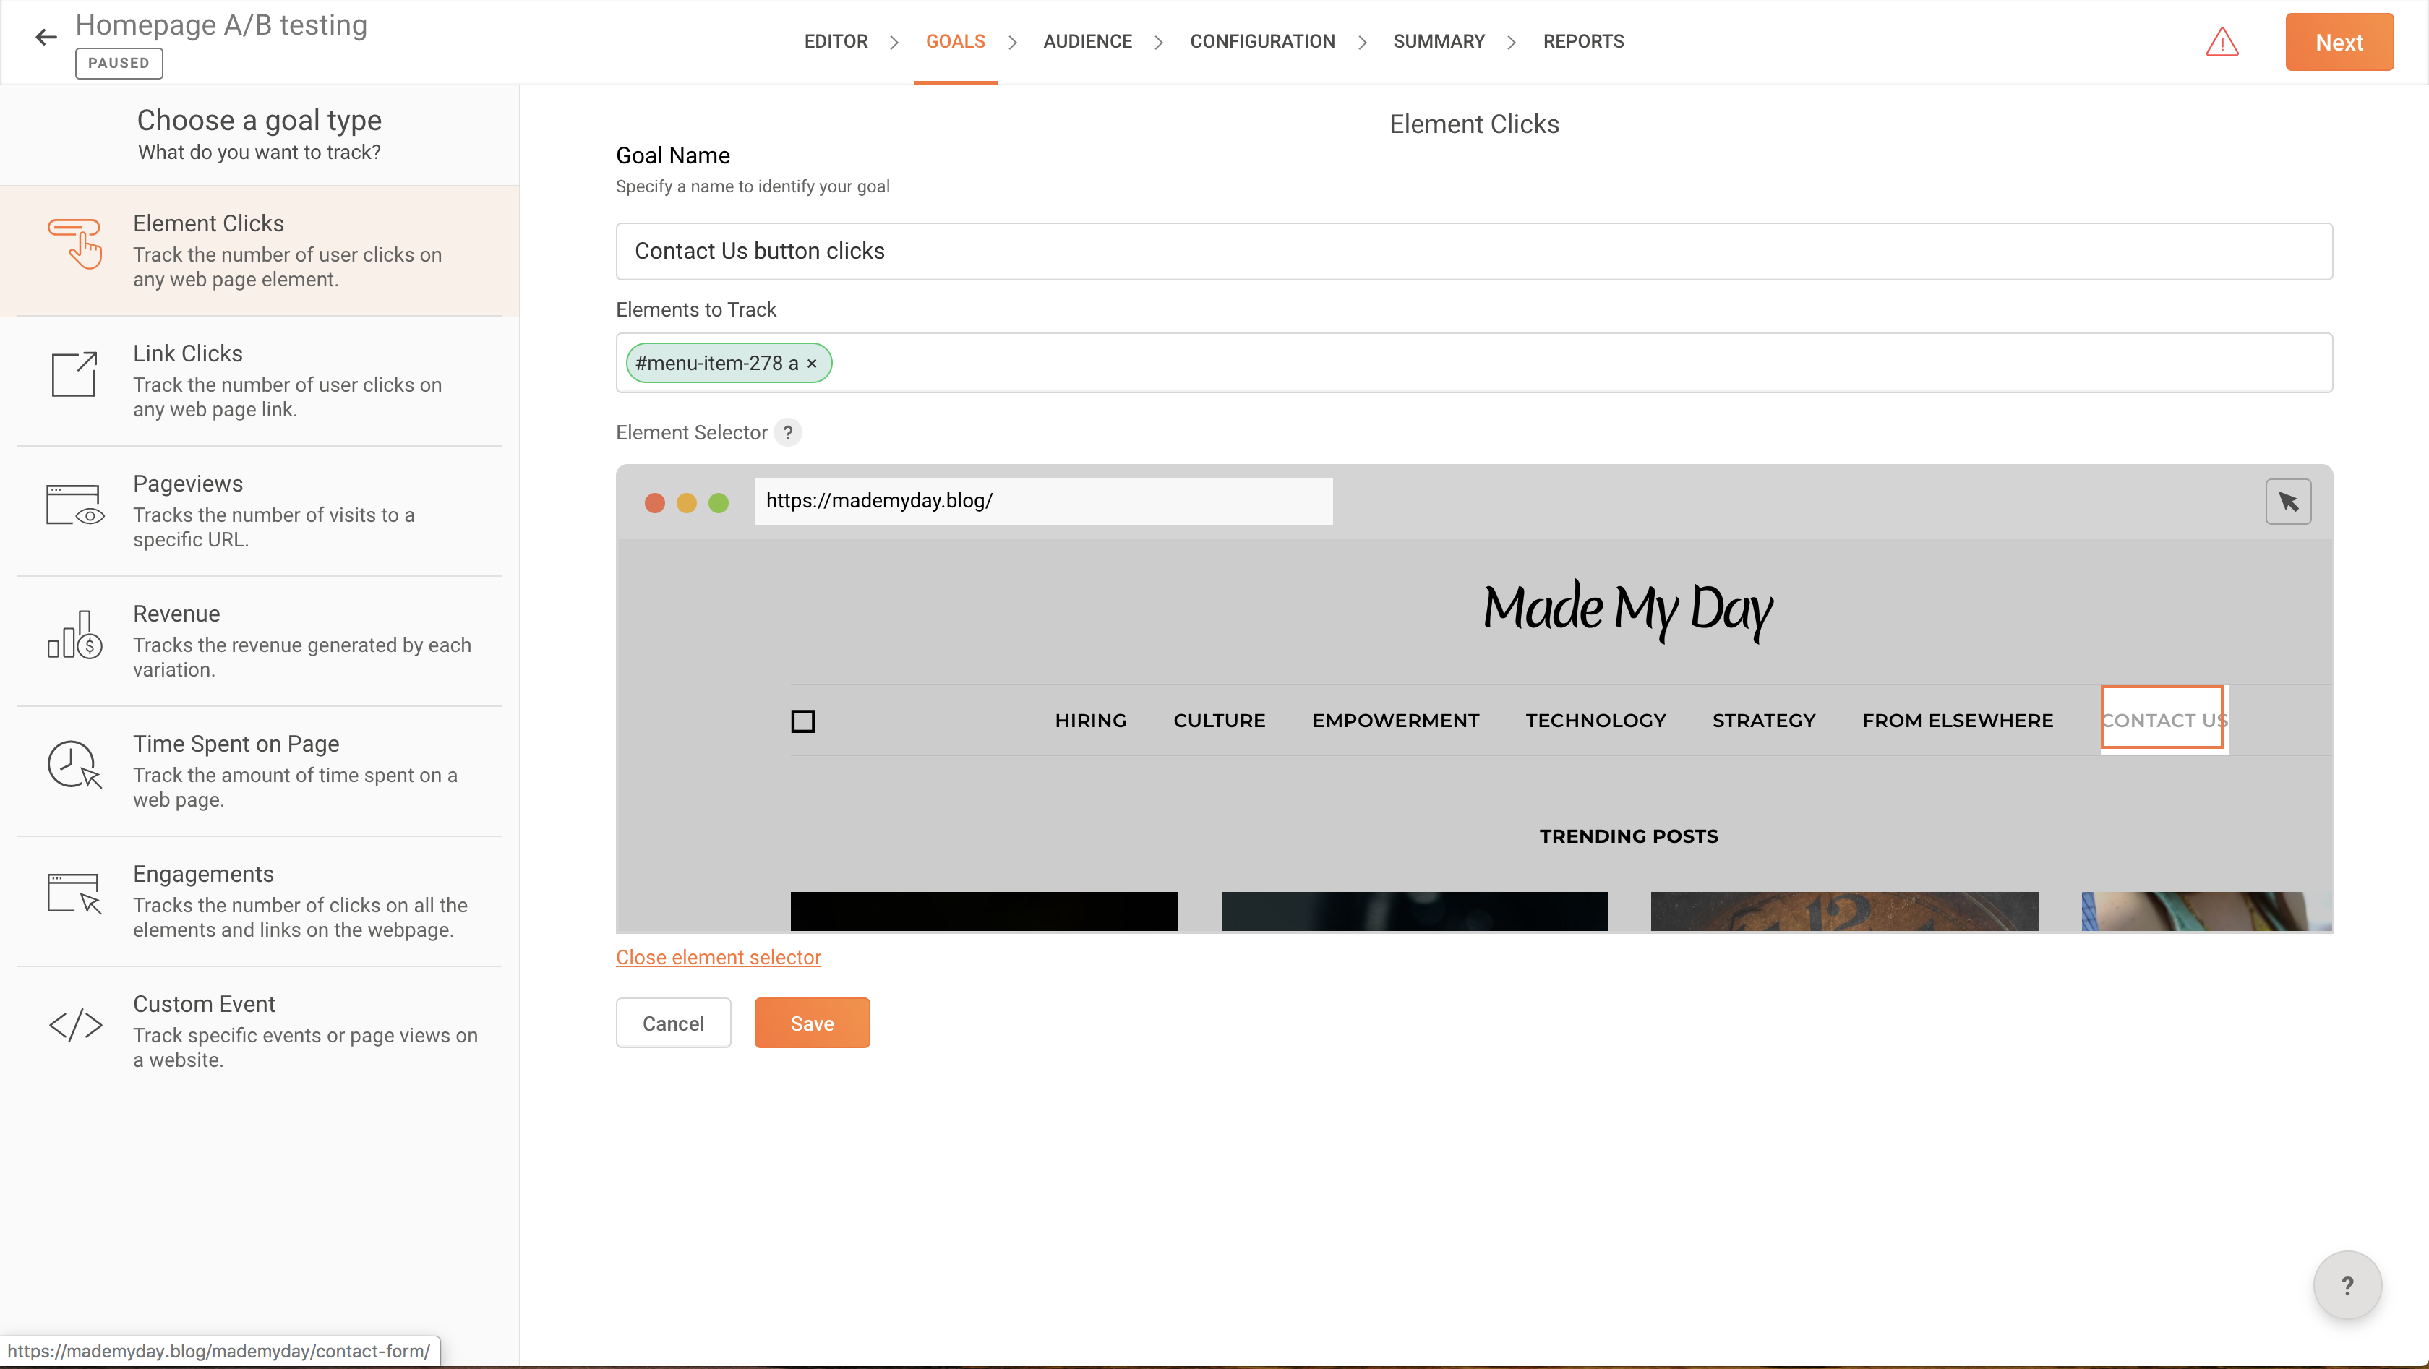Viewport: 2429px width, 1369px height.
Task: Open the floating help question-mark button
Action: click(2347, 1286)
